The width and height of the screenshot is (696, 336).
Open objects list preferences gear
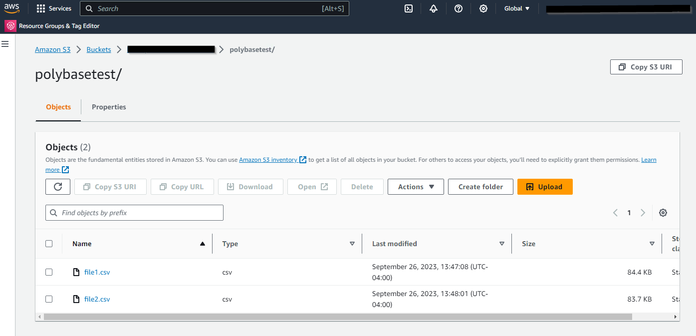click(663, 212)
